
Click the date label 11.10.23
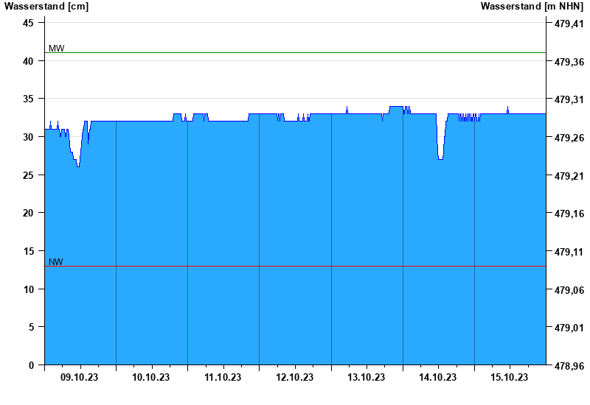(223, 377)
